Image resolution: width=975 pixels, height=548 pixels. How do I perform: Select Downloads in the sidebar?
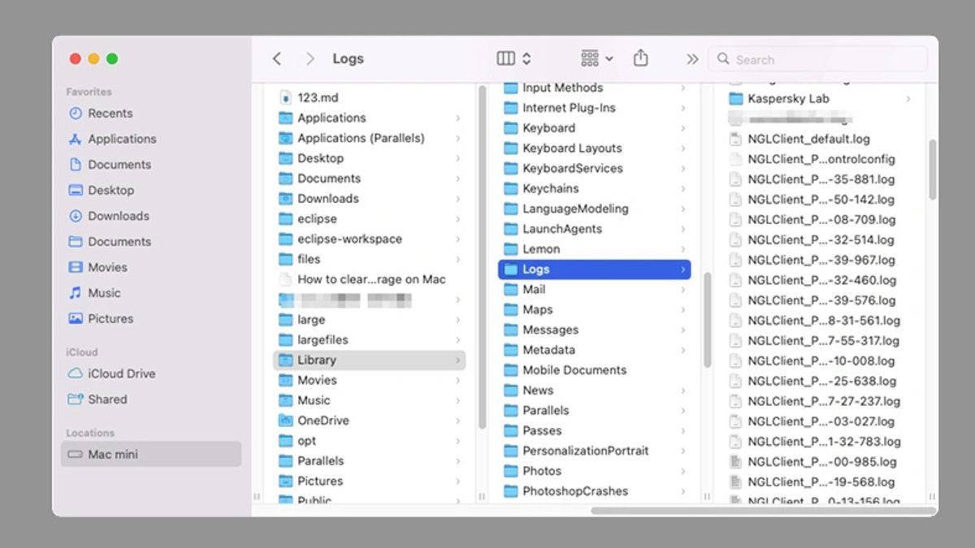117,216
